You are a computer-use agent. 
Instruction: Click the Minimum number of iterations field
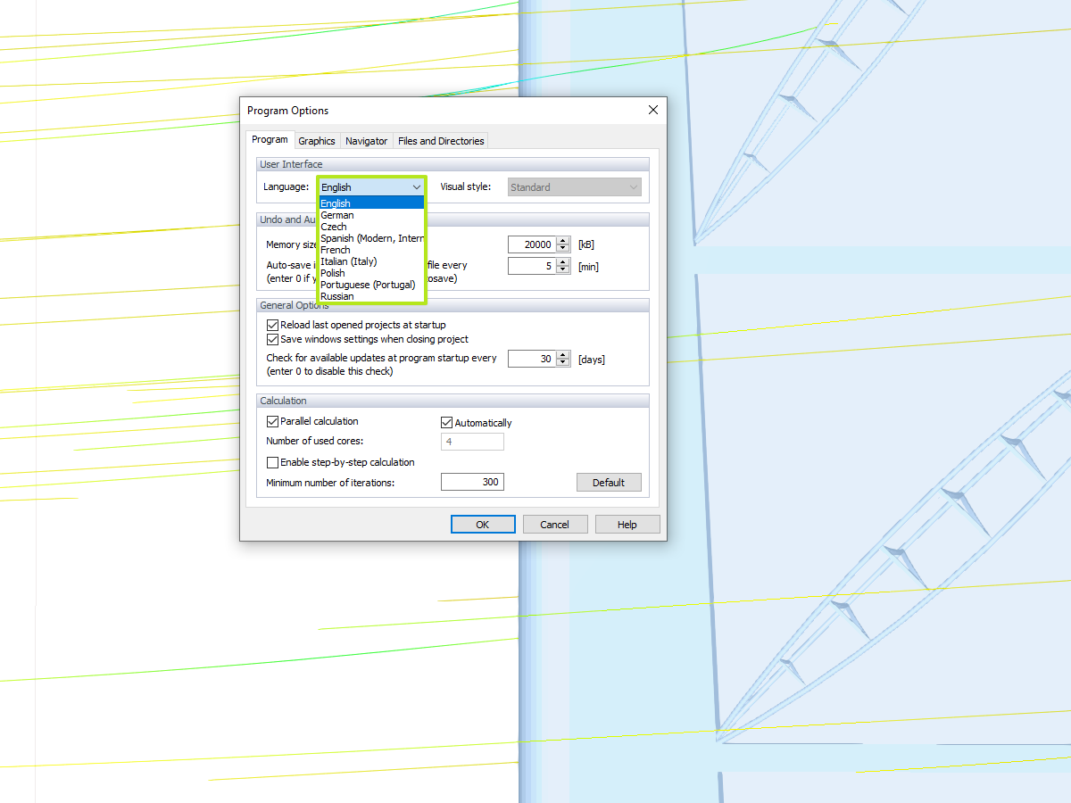472,481
